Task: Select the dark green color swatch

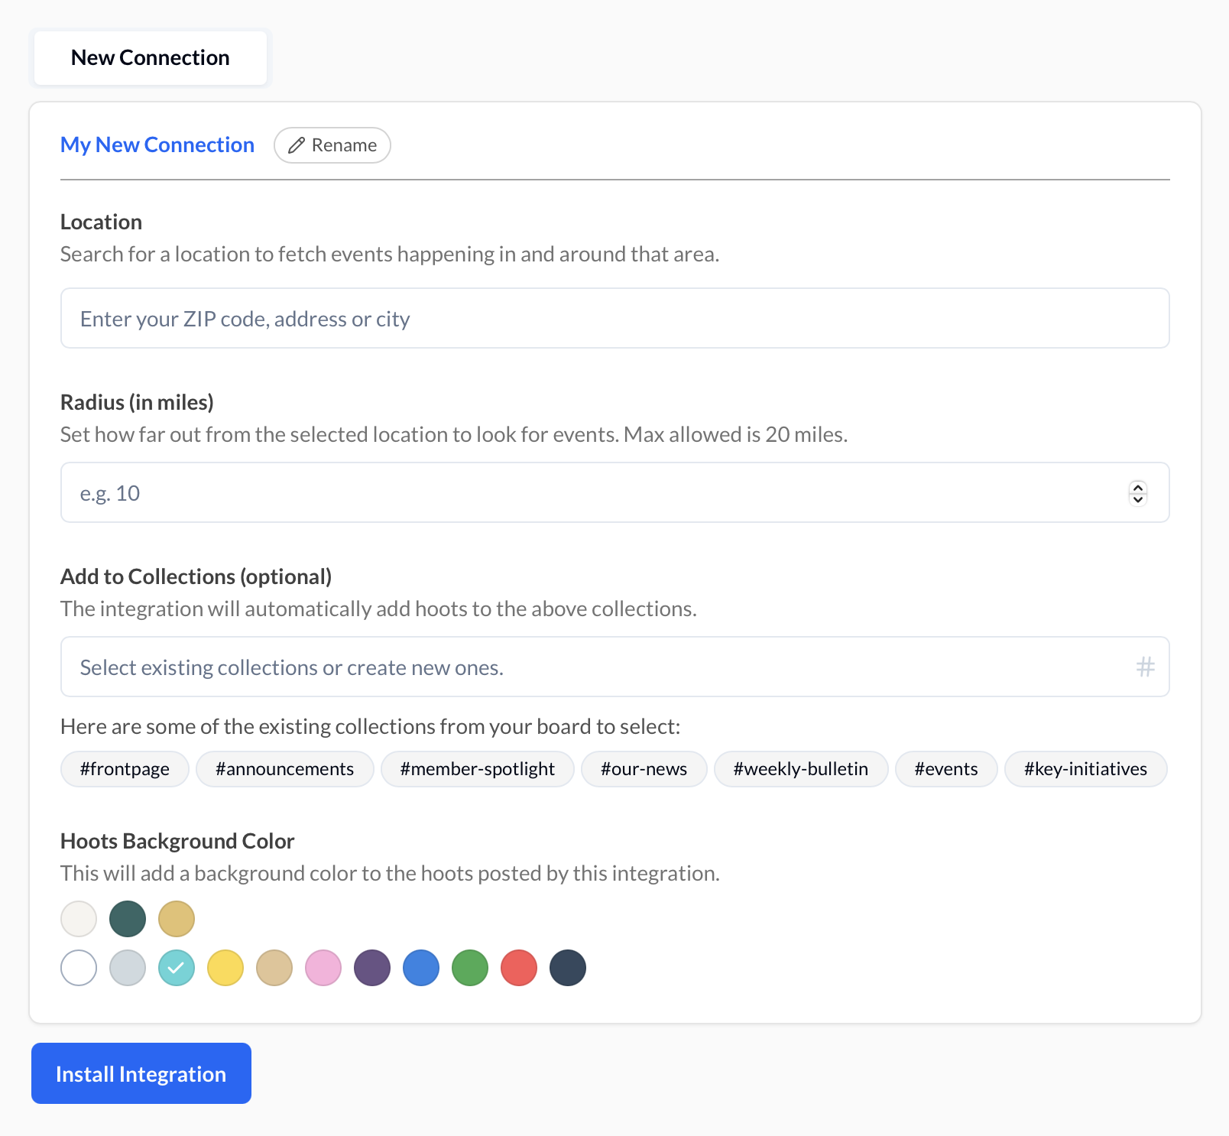Action: point(128,919)
